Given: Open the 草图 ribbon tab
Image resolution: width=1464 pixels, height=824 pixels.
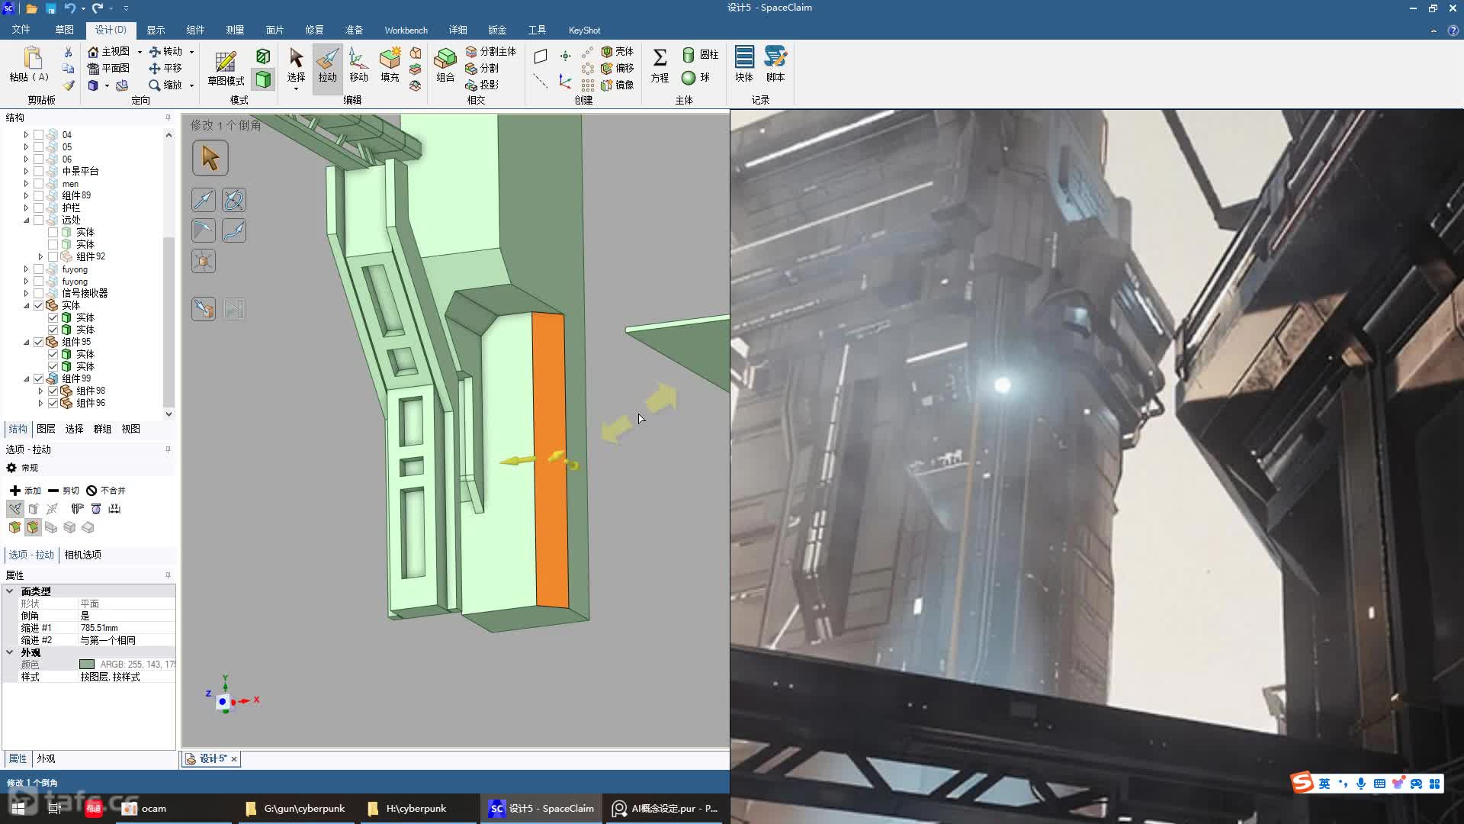Looking at the screenshot, I should pos(64,30).
